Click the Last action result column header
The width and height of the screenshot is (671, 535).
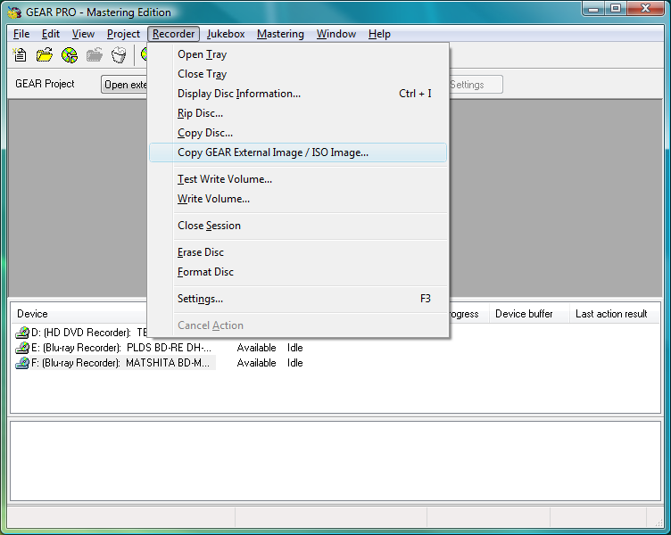[611, 314]
